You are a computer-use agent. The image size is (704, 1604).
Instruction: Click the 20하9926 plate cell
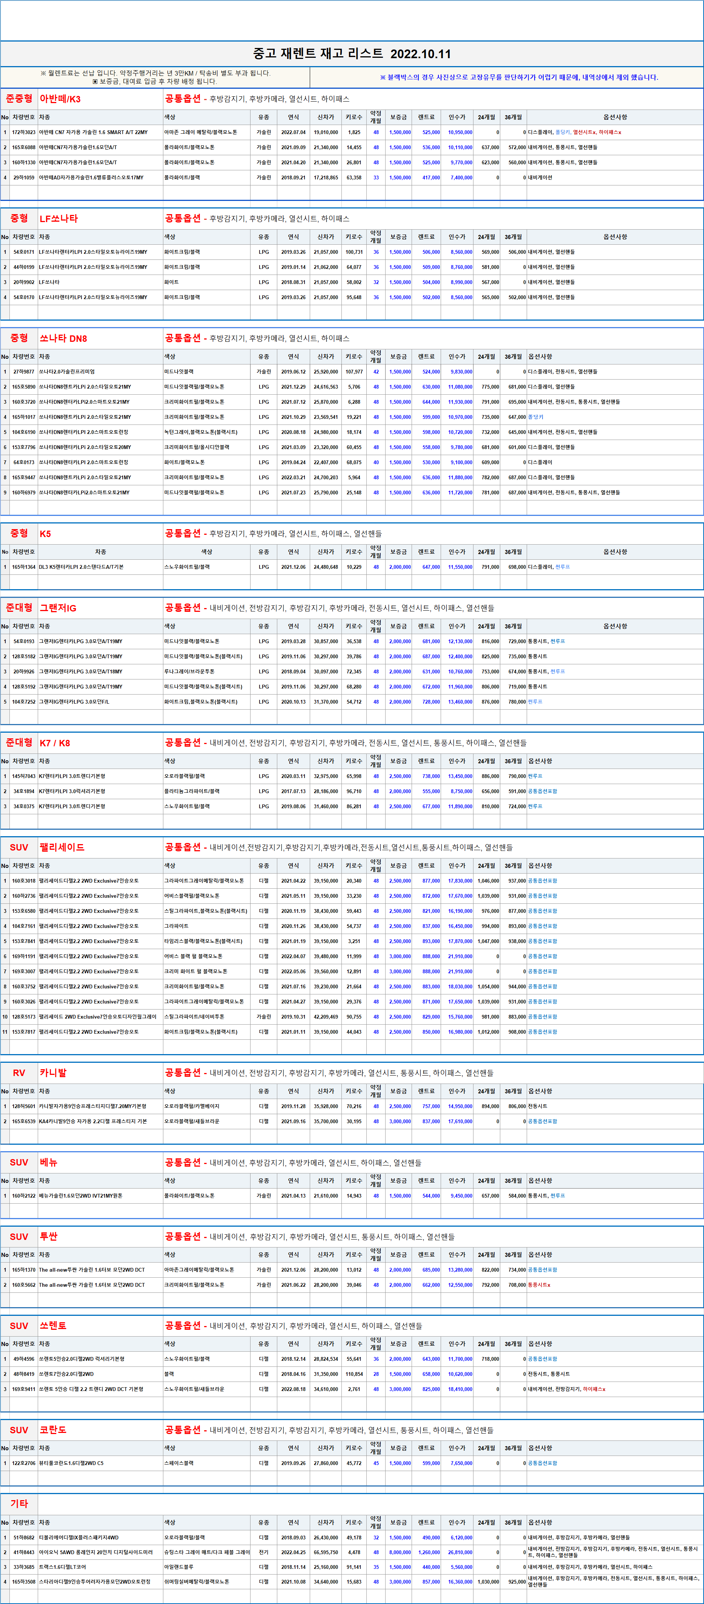[x=24, y=672]
